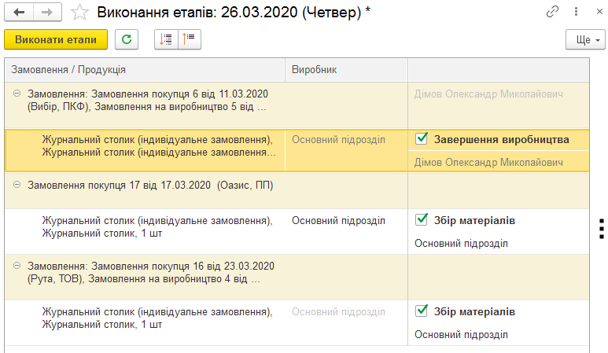608x353 pixels.
Task: Open the Ще dropdown menu
Action: 585,39
